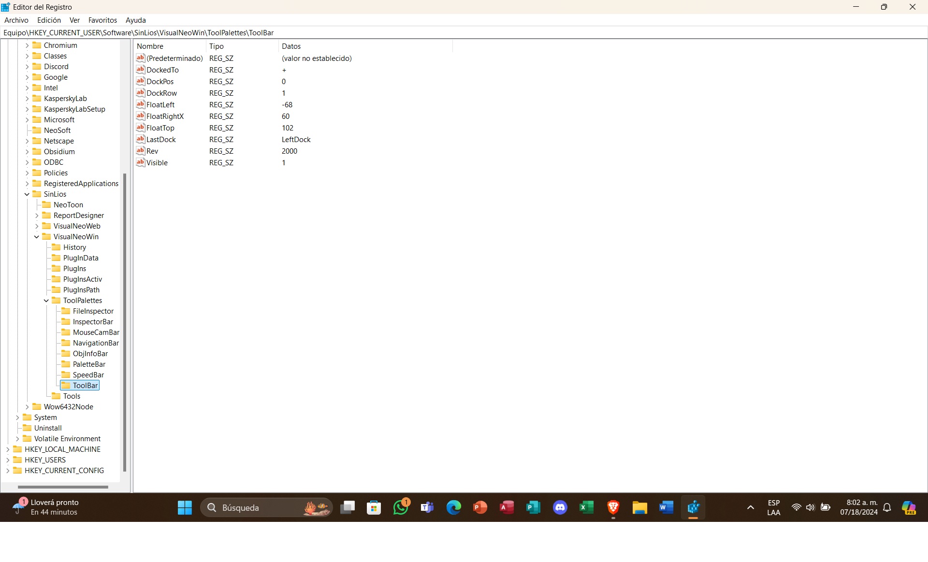The width and height of the screenshot is (928, 562).
Task: Collapse the ToolPalettes key
Action: point(46,301)
